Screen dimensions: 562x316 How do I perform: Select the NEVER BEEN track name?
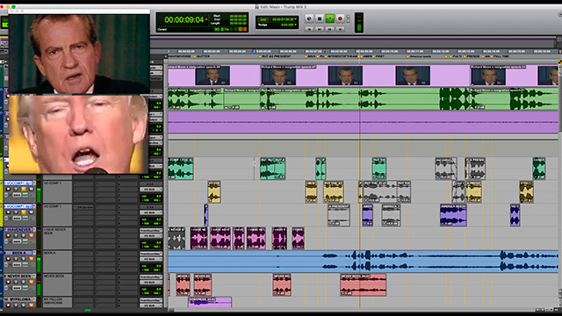click(18, 276)
